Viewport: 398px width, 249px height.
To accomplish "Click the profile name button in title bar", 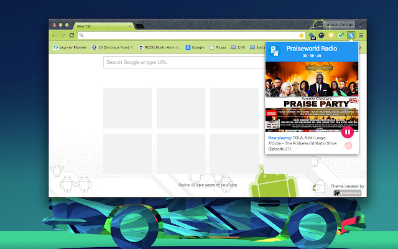I will click(x=339, y=25).
